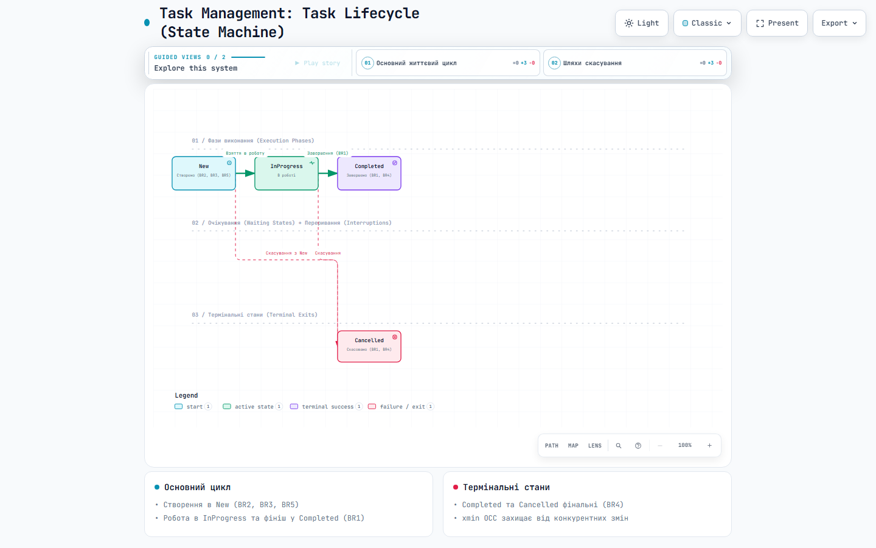Click the fullscreen icon in the Present button

(760, 23)
